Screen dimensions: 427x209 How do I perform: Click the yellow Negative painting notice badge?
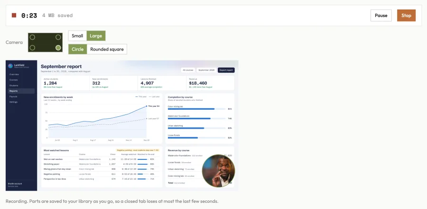pos(138,150)
